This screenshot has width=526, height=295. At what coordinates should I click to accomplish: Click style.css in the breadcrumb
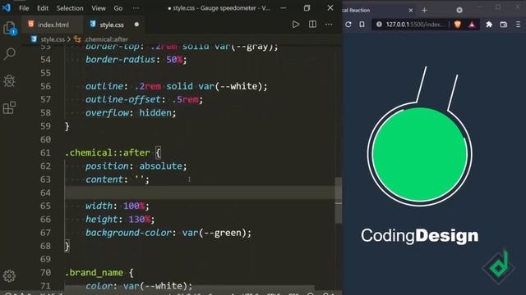pos(53,39)
